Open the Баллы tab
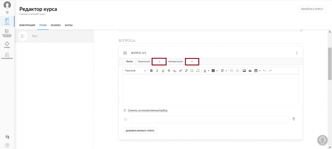This screenshot has width=332, height=149. (69, 25)
